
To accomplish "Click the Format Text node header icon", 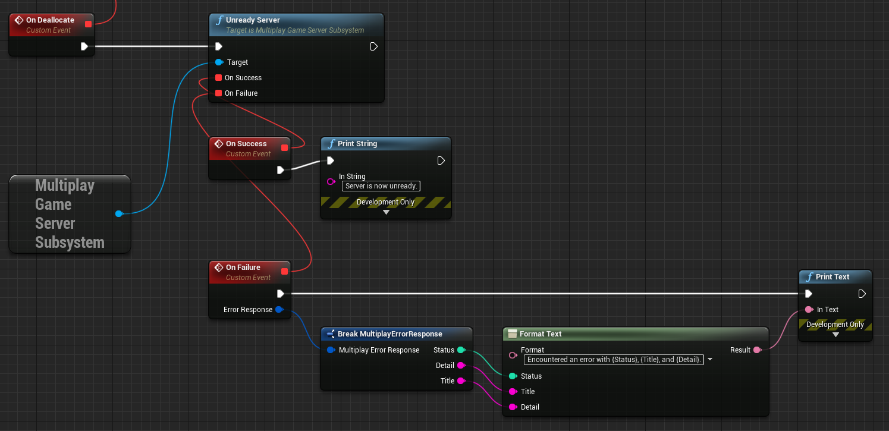I will pos(512,334).
